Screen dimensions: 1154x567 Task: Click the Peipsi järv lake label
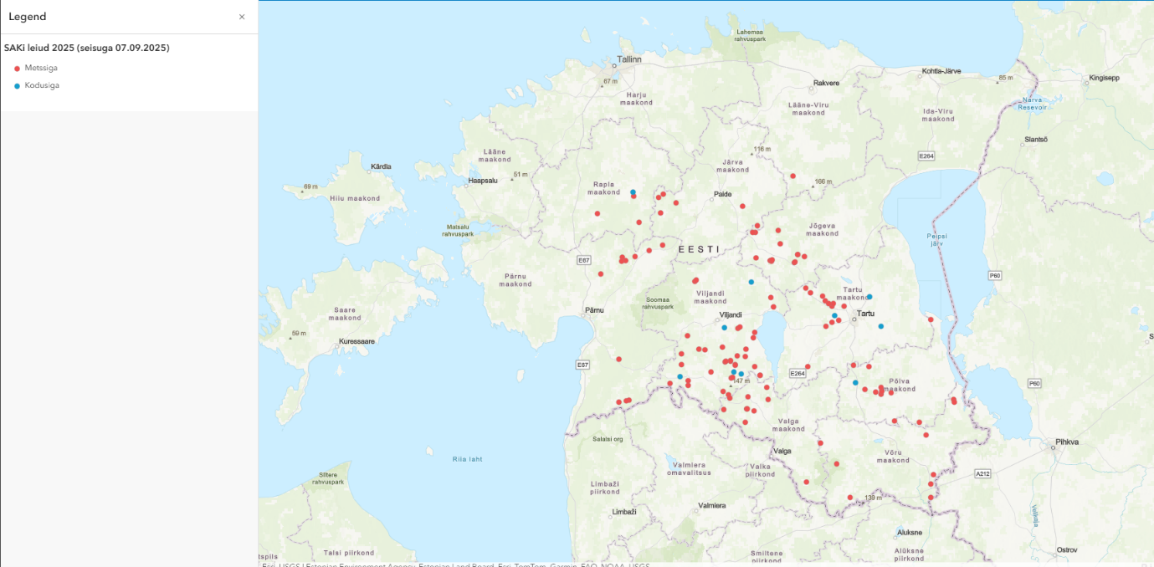(936, 240)
